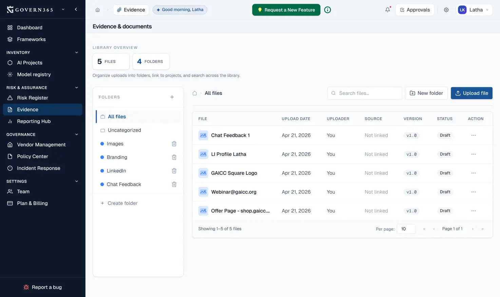Click trash icon next to Chat Feedback folder
The image size is (500, 297).
coord(174,184)
